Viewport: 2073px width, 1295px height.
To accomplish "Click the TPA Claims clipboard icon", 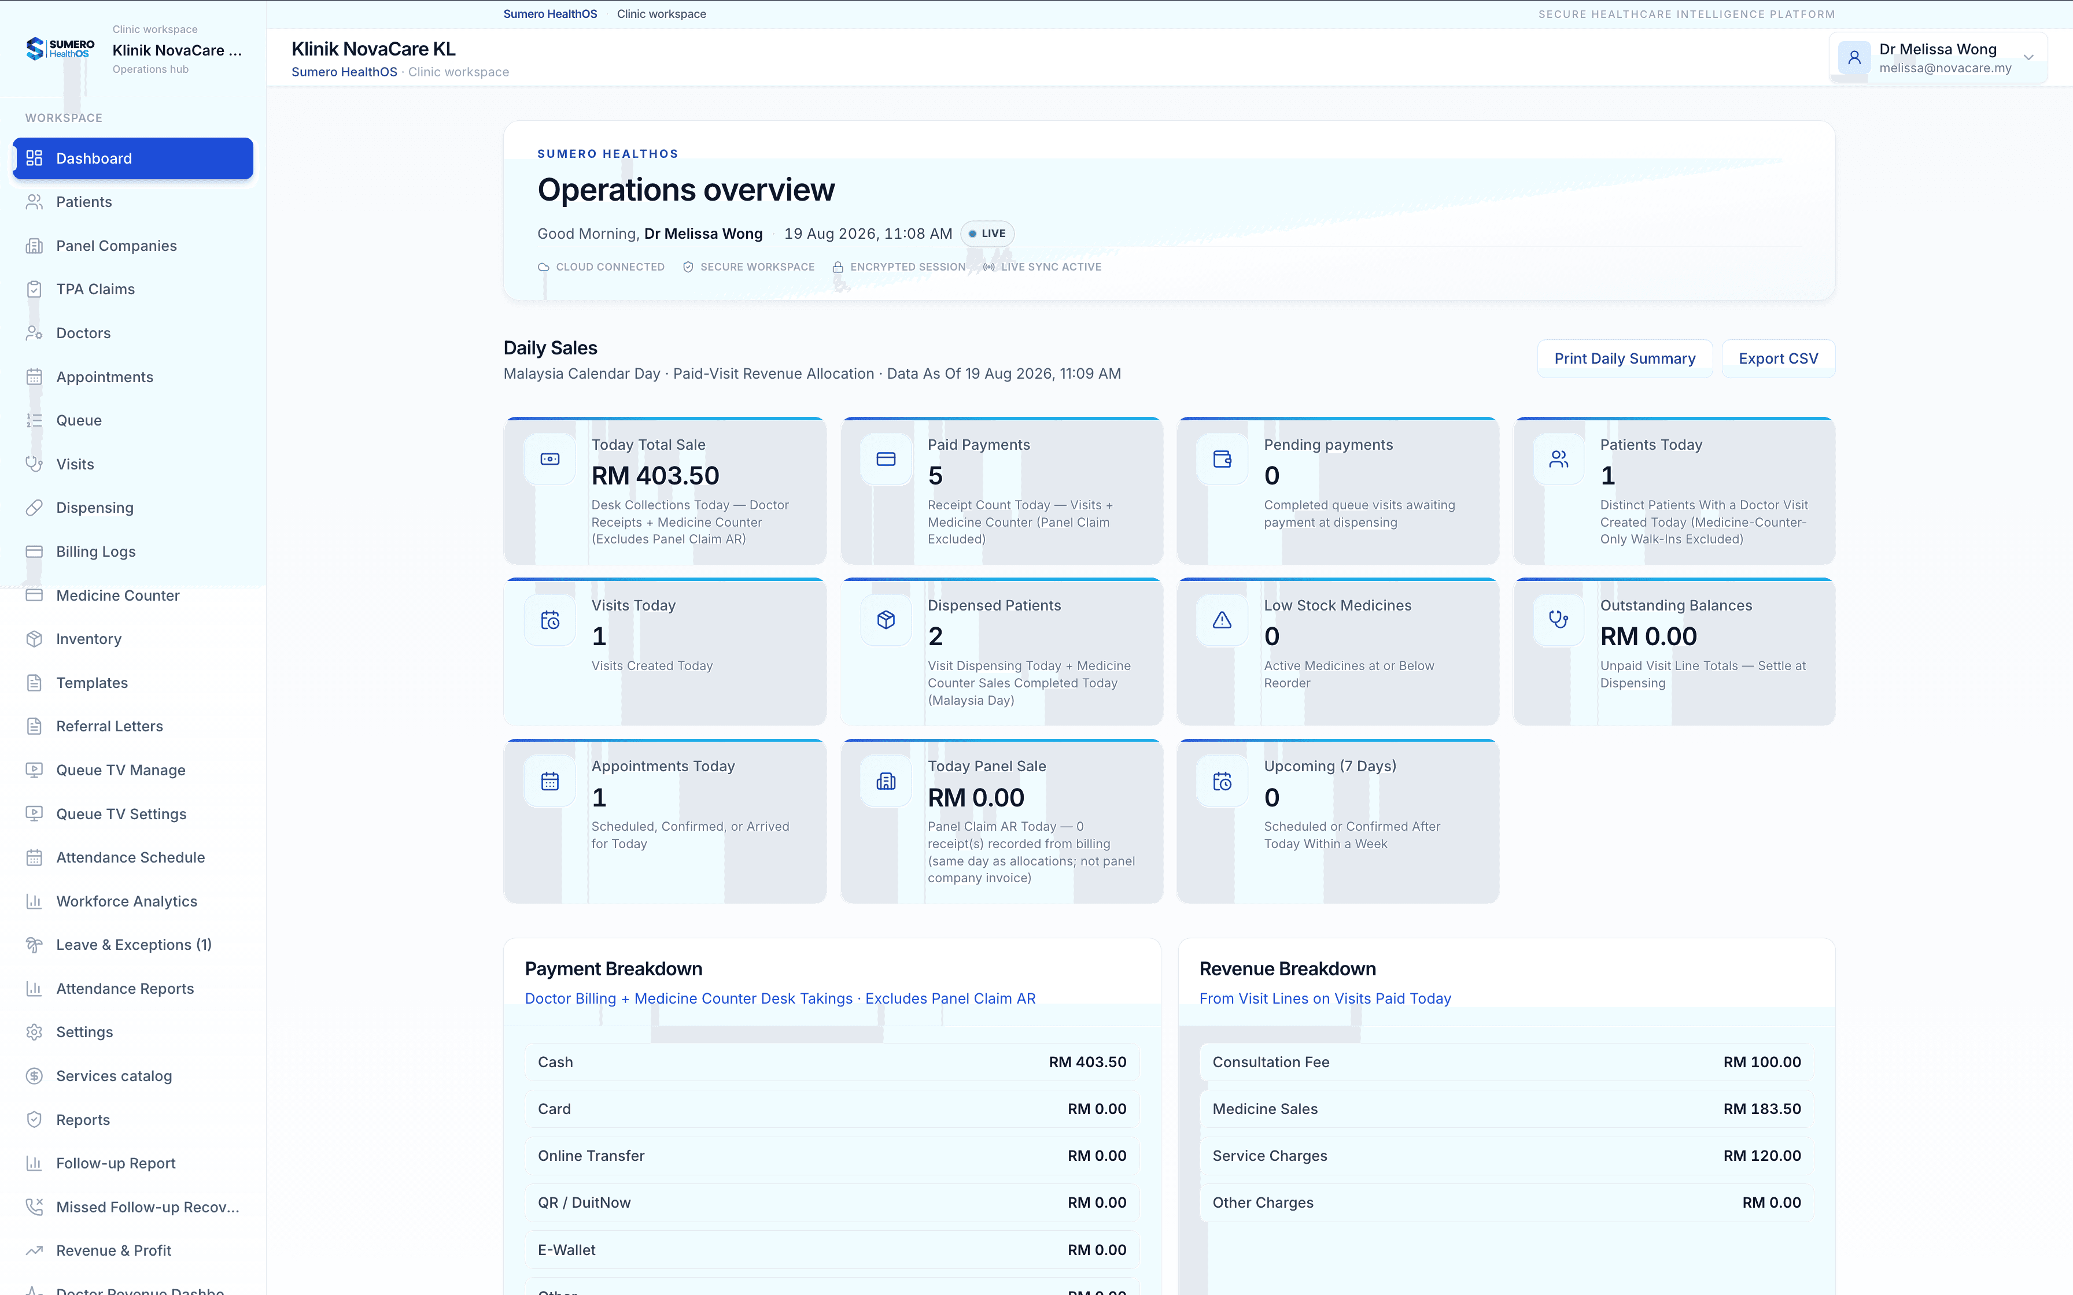I will 34,290.
